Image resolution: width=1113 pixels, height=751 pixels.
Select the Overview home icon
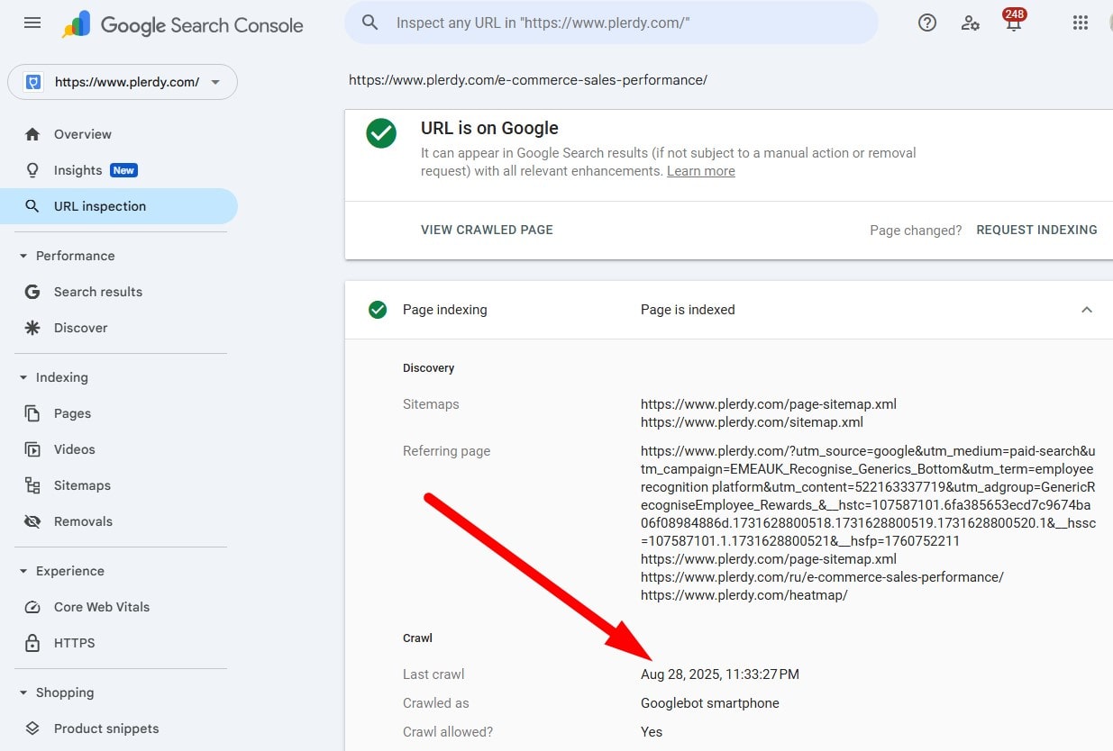pyautogui.click(x=32, y=133)
